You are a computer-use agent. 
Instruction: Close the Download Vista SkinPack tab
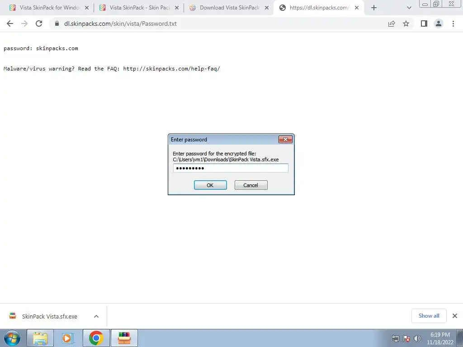tap(267, 8)
